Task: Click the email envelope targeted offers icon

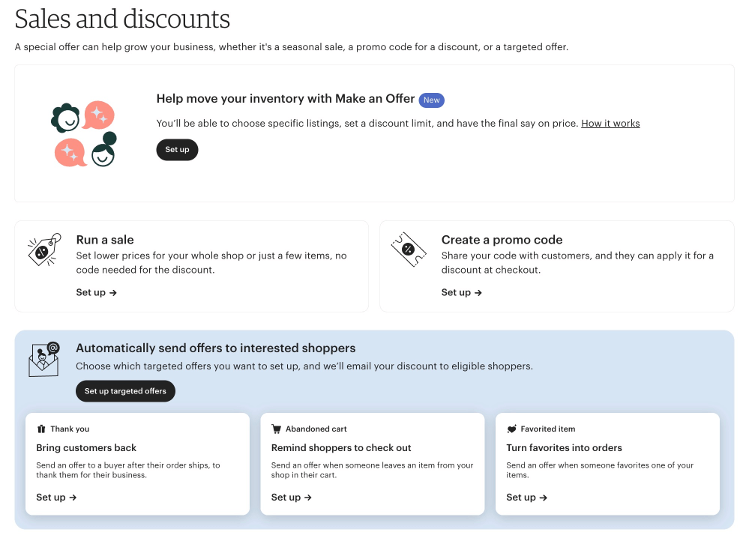Action: pyautogui.click(x=44, y=359)
